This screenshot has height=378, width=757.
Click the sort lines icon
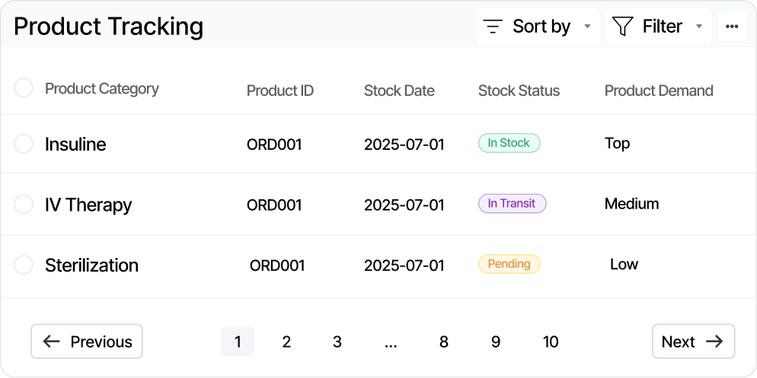pos(493,26)
